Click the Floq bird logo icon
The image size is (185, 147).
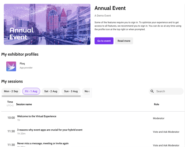coord(11,66)
